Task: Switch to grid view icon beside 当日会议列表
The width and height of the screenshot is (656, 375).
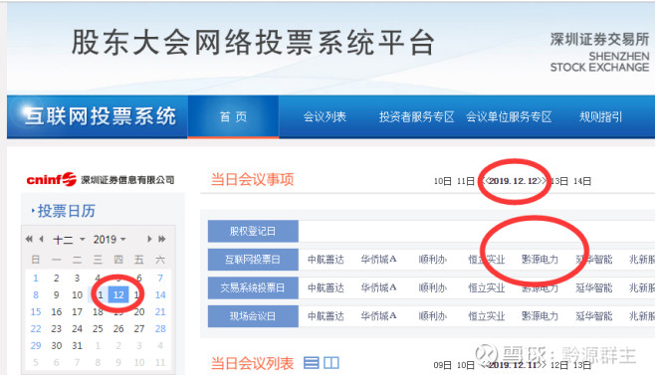Action: tap(331, 362)
